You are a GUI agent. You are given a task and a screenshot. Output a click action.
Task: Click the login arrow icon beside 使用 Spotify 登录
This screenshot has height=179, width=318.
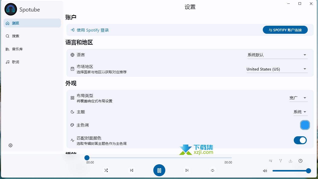click(72, 30)
